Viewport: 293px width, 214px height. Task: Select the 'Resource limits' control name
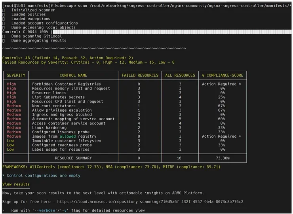[49, 93]
